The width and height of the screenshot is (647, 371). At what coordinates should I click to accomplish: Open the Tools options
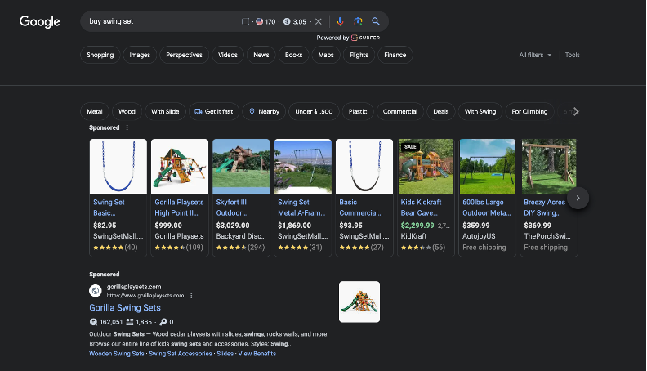pyautogui.click(x=573, y=55)
